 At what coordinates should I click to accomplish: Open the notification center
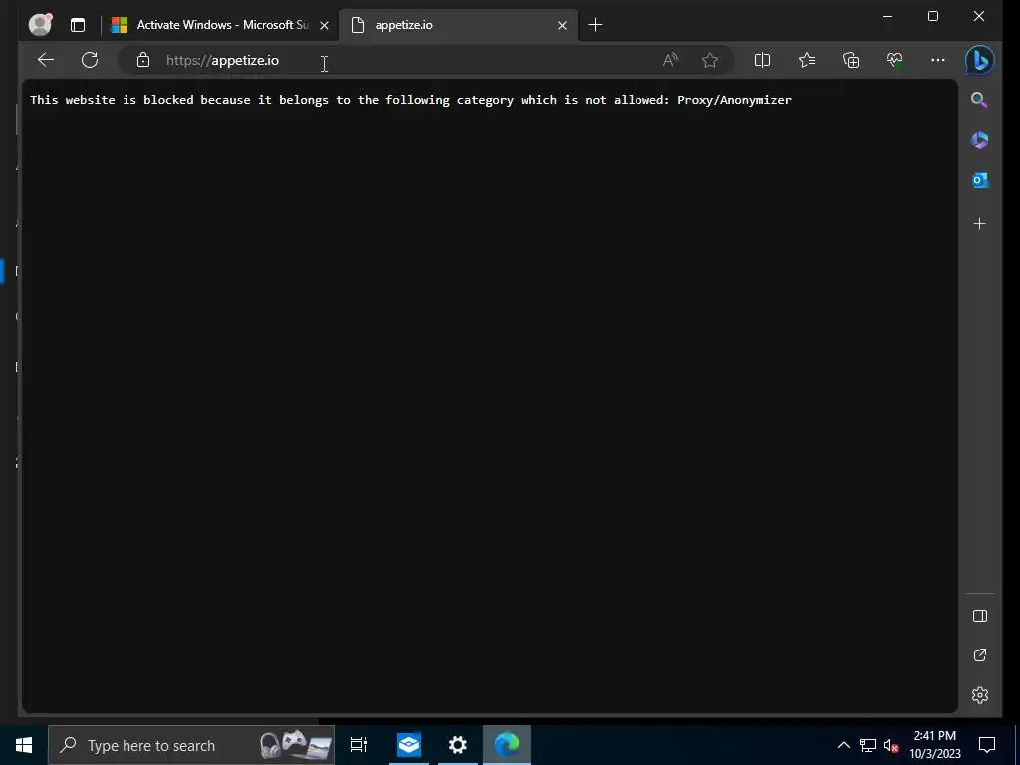tap(987, 745)
